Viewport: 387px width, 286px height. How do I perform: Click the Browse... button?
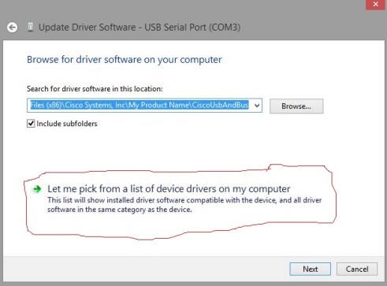(296, 106)
